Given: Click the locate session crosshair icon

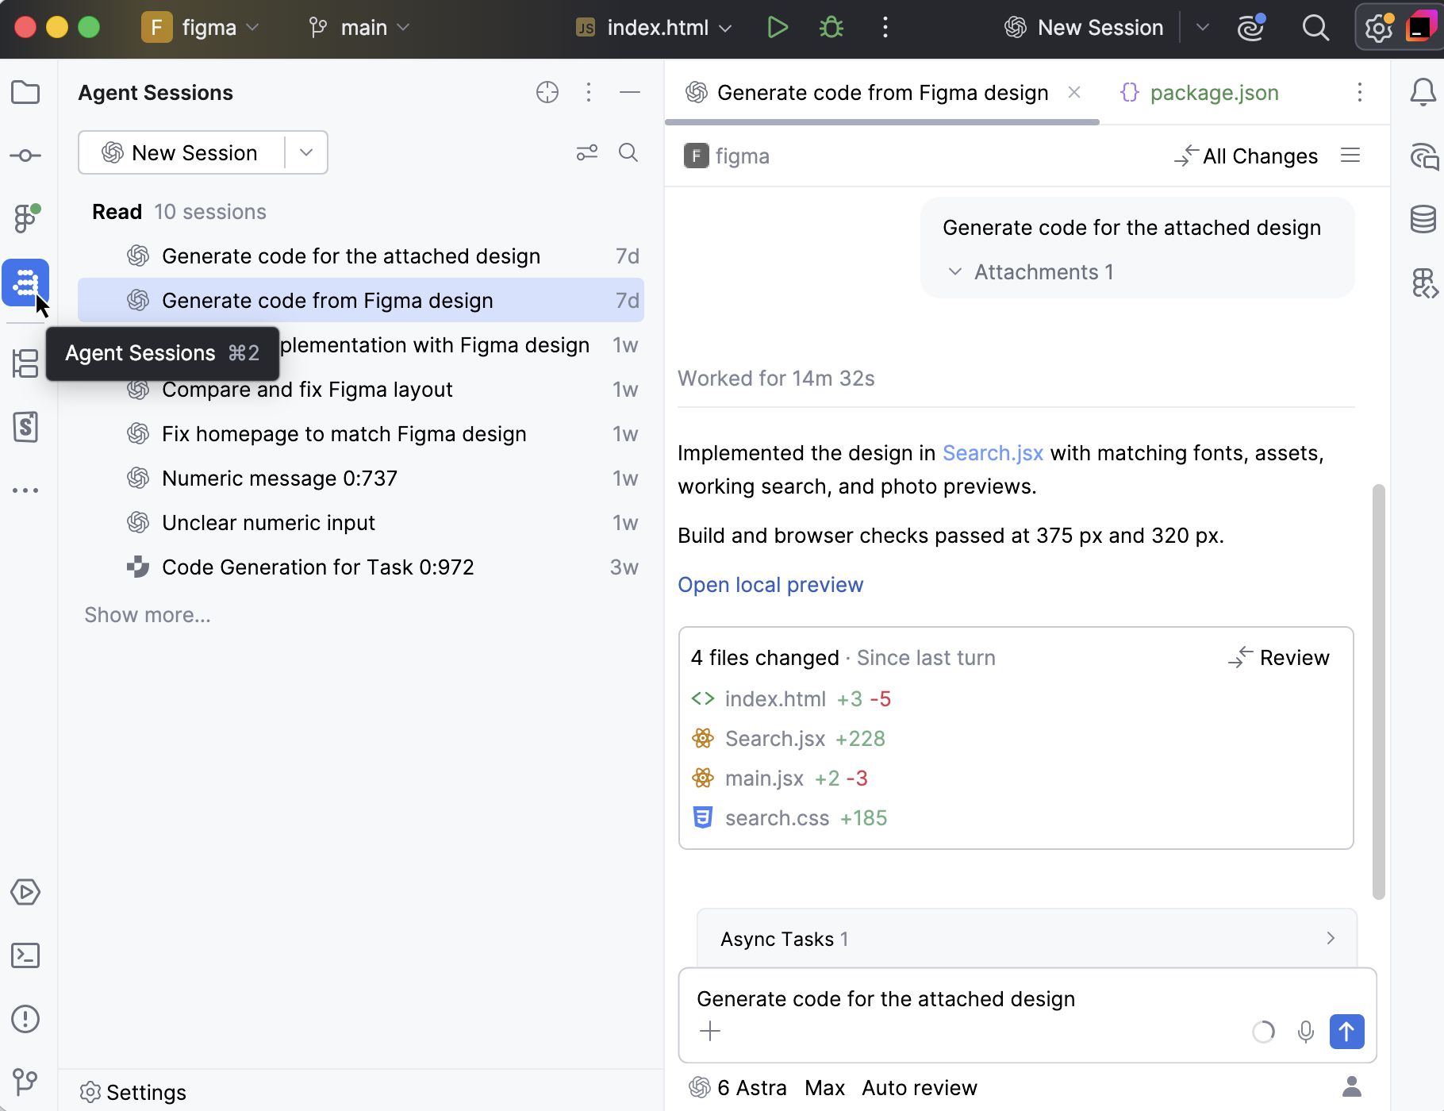Looking at the screenshot, I should (x=547, y=93).
